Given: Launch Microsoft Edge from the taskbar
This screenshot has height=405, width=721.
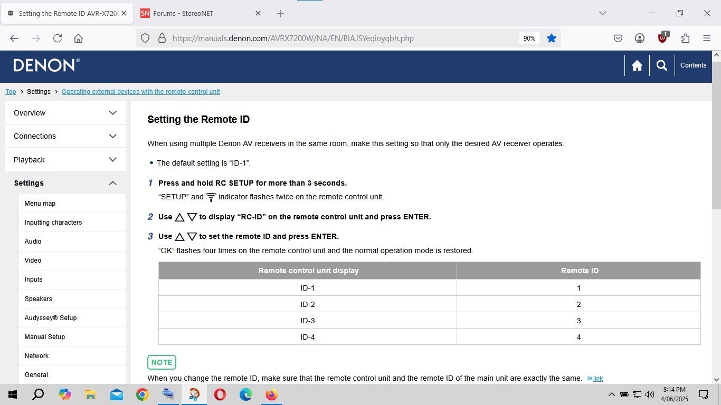Looking at the screenshot, I should (x=246, y=394).
